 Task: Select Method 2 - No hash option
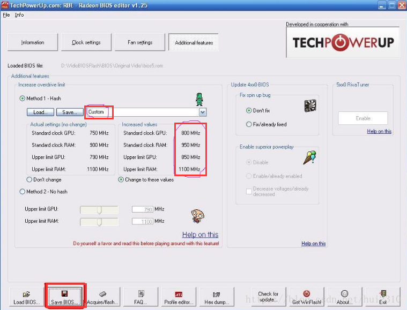[23, 192]
